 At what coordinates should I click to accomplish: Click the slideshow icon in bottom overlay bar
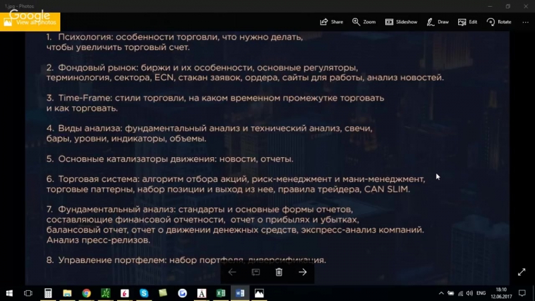255,272
